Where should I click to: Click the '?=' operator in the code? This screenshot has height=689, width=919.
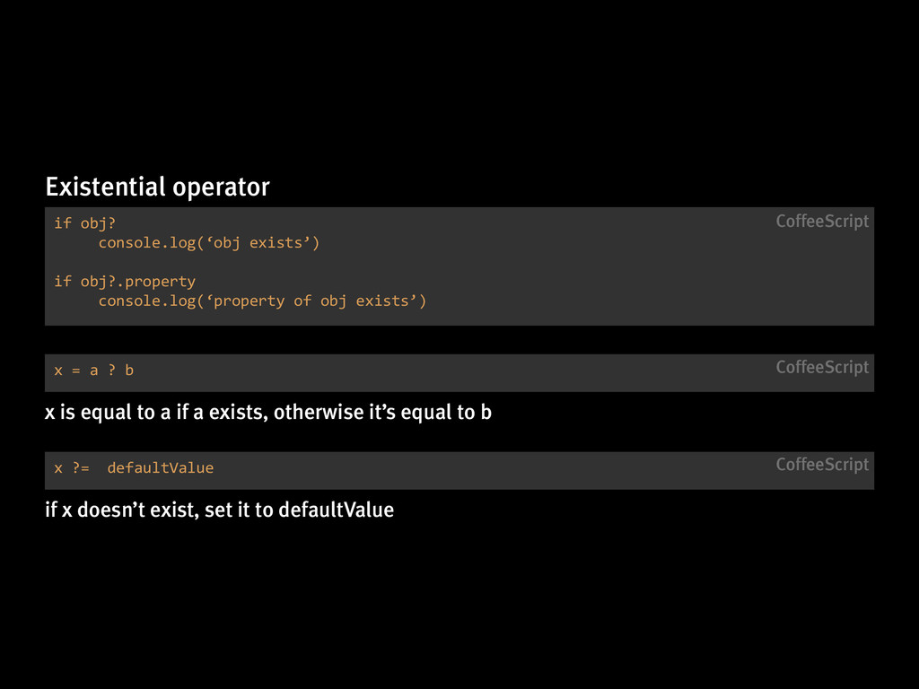point(81,468)
